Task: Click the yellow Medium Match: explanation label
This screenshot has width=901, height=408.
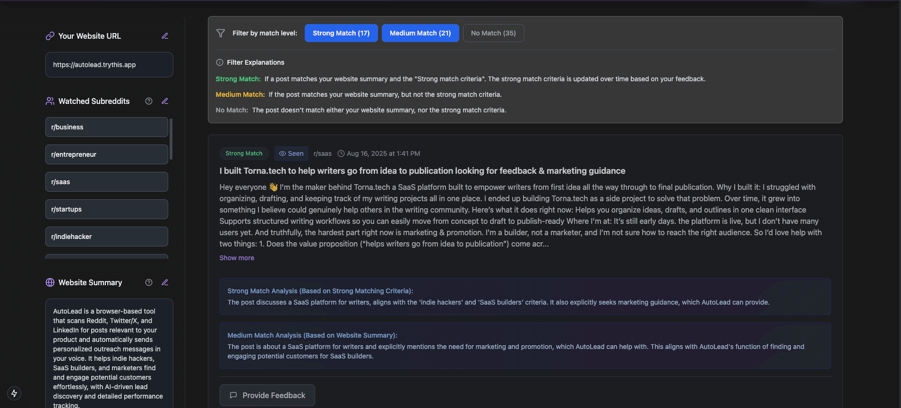Action: point(240,94)
